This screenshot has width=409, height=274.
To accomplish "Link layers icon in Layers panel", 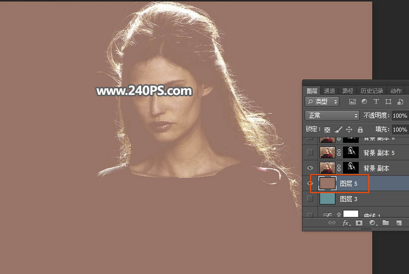I will [x=332, y=222].
